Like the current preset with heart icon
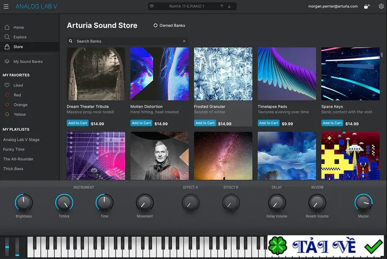The width and height of the screenshot is (387, 259). 152,6
